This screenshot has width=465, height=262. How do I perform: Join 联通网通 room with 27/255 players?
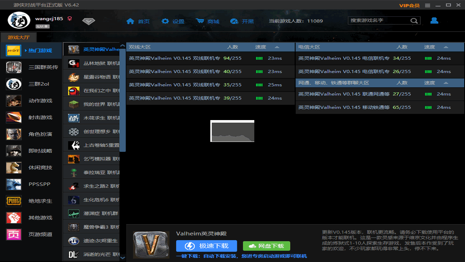tap(380, 94)
